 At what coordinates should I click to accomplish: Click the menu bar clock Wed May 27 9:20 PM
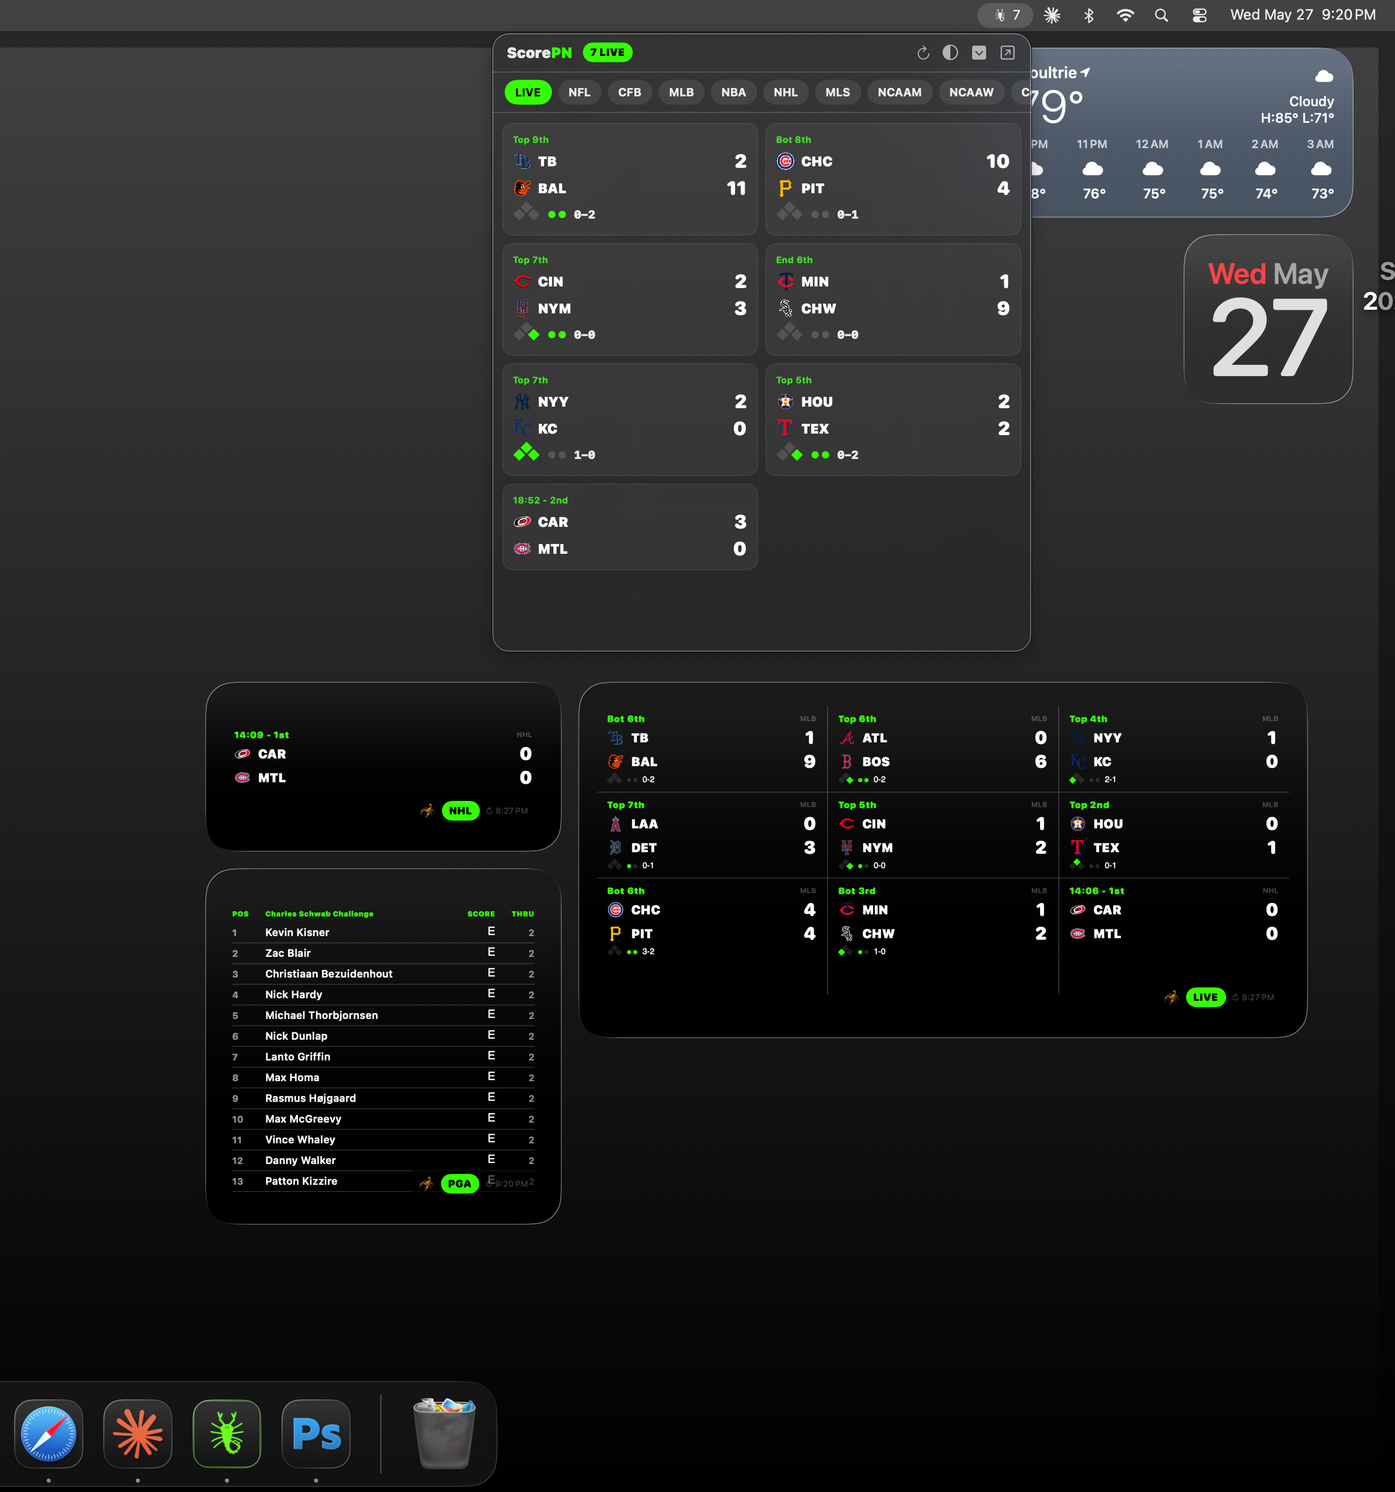1303,15
